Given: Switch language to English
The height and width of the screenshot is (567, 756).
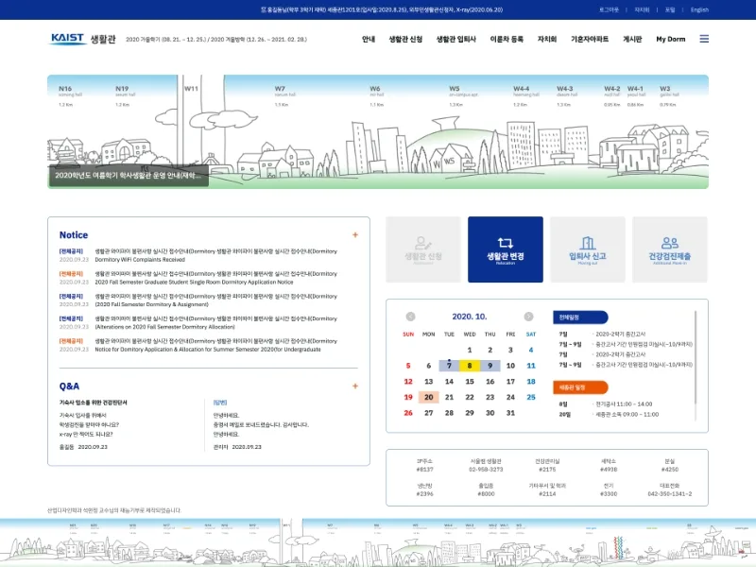Looking at the screenshot, I should 699,9.
